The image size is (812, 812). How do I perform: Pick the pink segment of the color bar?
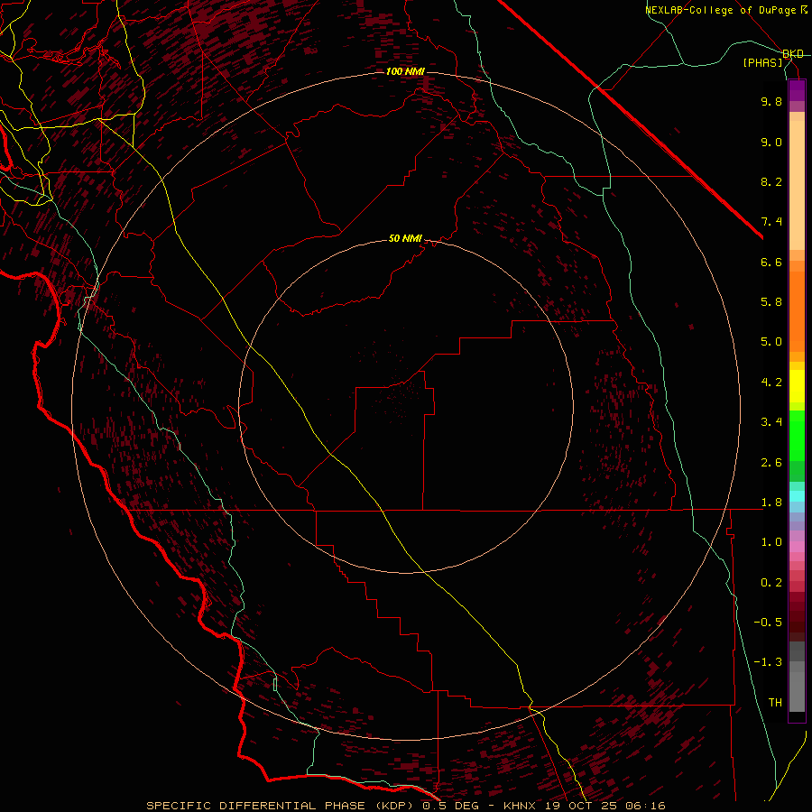[x=797, y=547]
